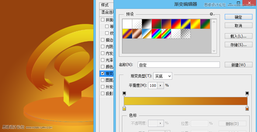Viewport: 257px width, 132px height.
Task: Select the neutral density gradient preset
Action: (186, 34)
